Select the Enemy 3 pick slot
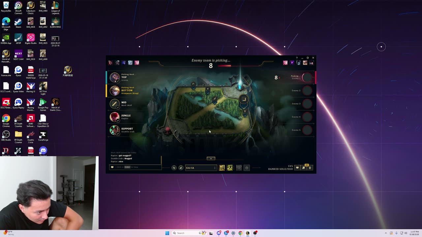Viewport: 422px width, 237px height. click(x=307, y=104)
